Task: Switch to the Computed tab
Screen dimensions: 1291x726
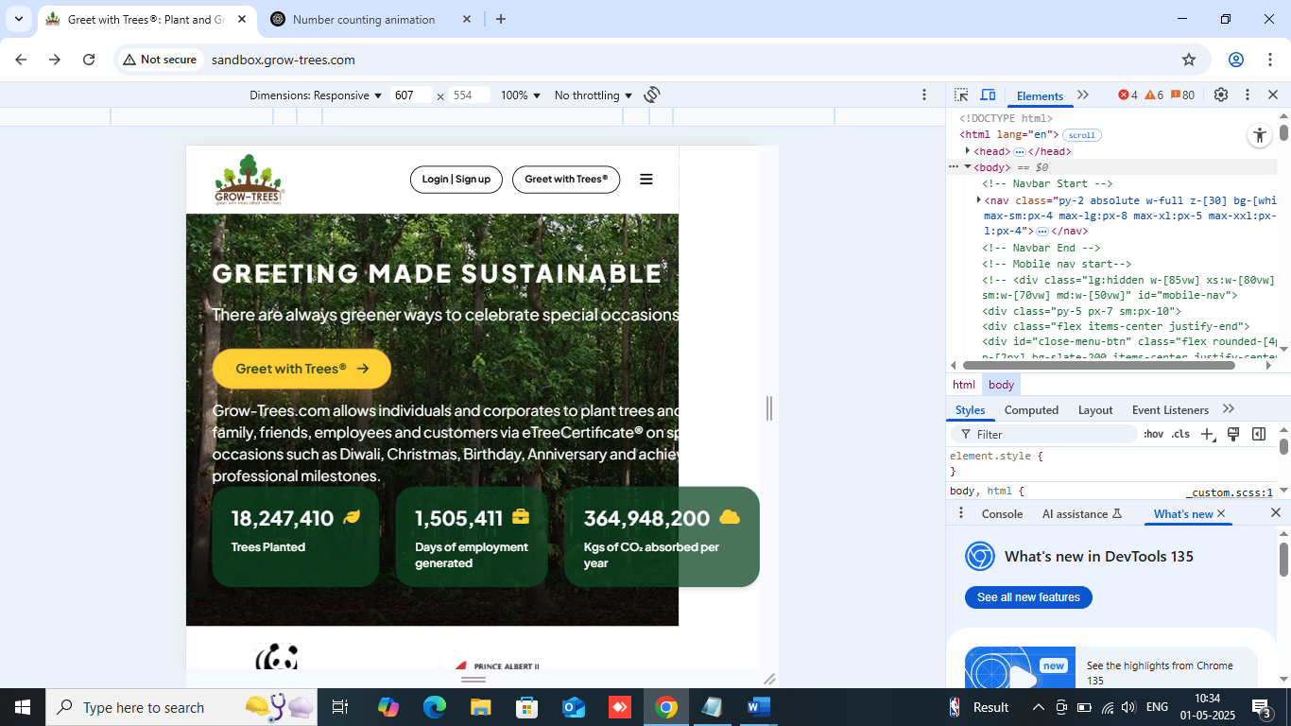Action: (1031, 410)
